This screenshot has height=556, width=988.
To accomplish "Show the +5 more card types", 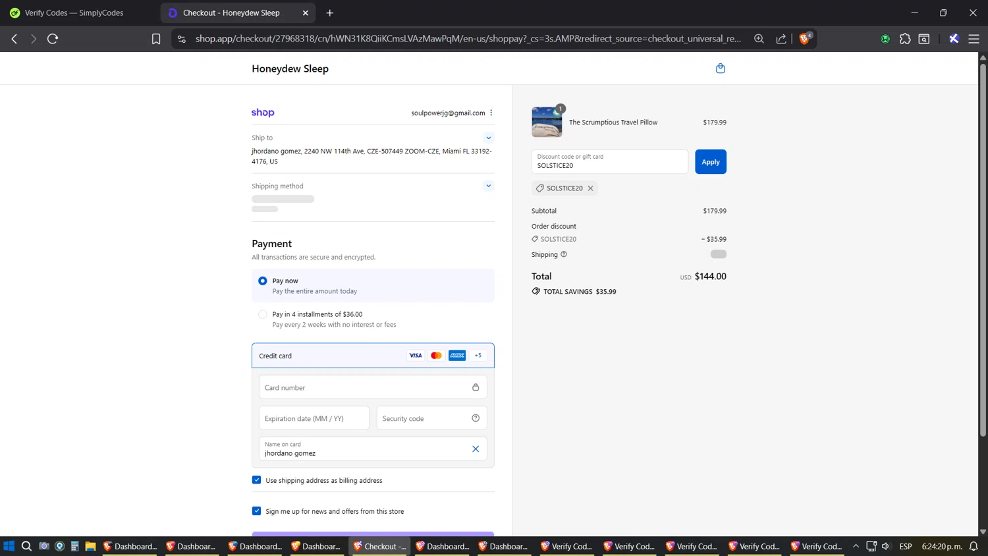I will (478, 356).
